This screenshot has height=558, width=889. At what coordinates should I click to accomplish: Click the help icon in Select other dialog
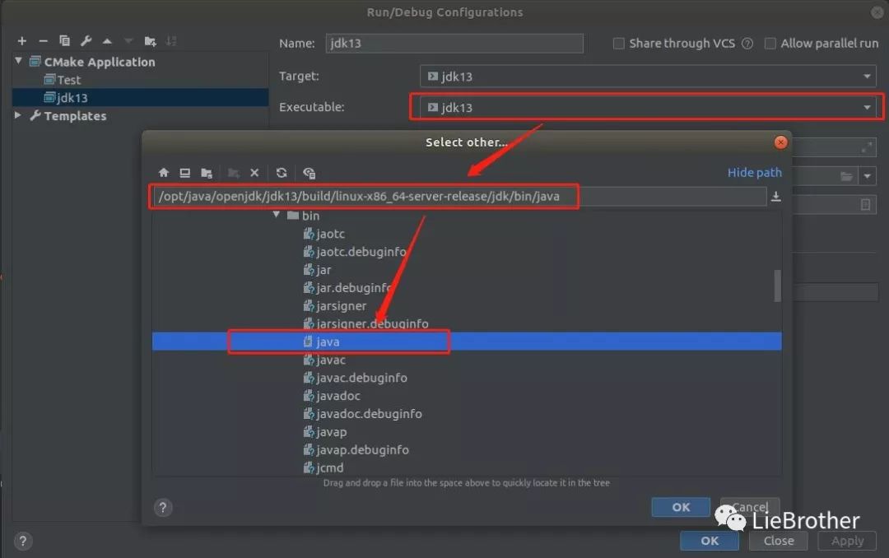tap(163, 508)
